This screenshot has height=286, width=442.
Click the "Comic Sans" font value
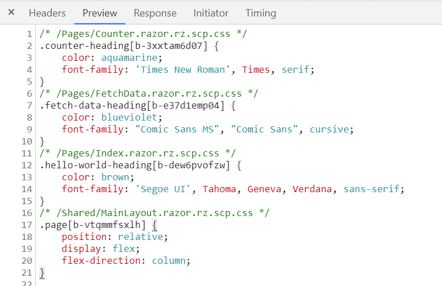pyautogui.click(x=264, y=129)
